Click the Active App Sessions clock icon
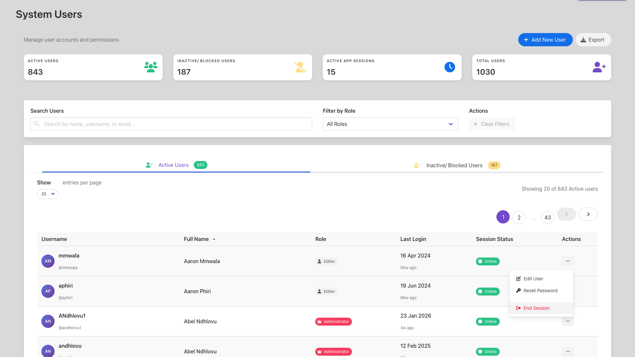Screen dimensions: 635x357 tap(449, 67)
